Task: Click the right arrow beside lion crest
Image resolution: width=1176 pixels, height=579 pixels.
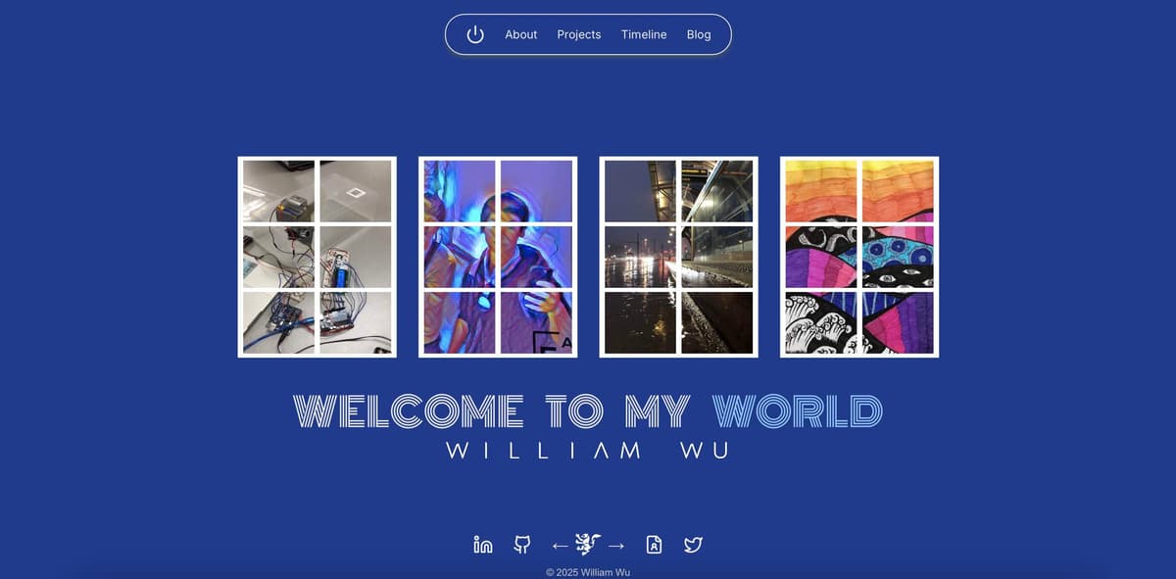Action: pyautogui.click(x=616, y=545)
